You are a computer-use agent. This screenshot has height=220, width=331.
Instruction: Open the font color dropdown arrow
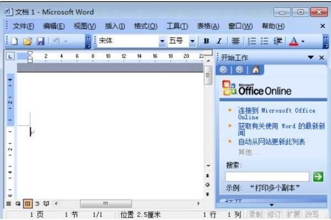click(303, 41)
